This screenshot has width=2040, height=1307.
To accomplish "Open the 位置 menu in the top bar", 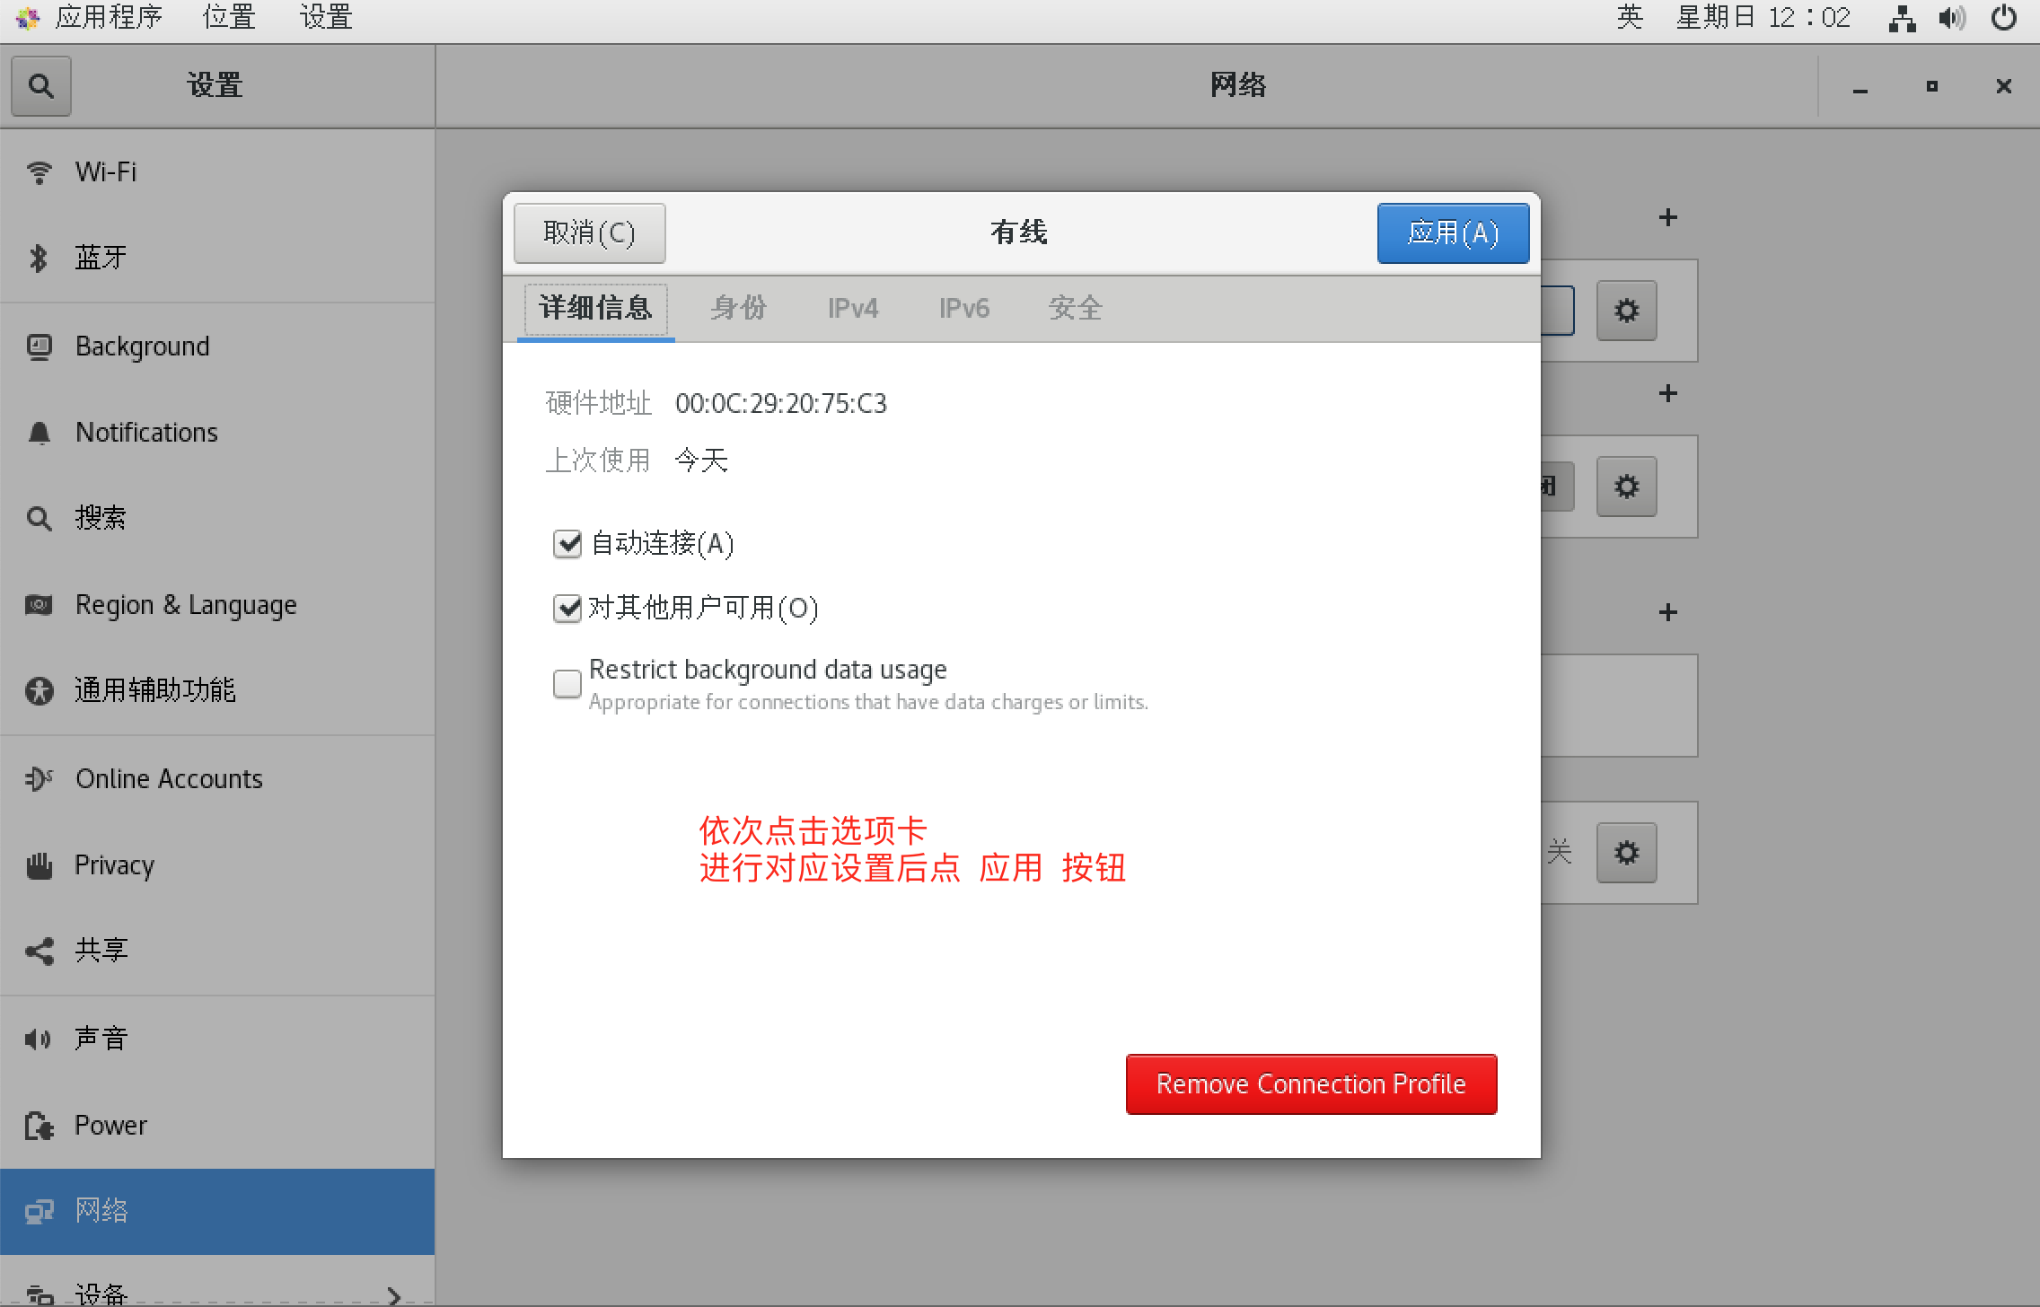I will click(229, 17).
